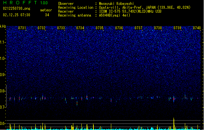
Task: Click the 0737 time marker
Action: coord(138,28)
